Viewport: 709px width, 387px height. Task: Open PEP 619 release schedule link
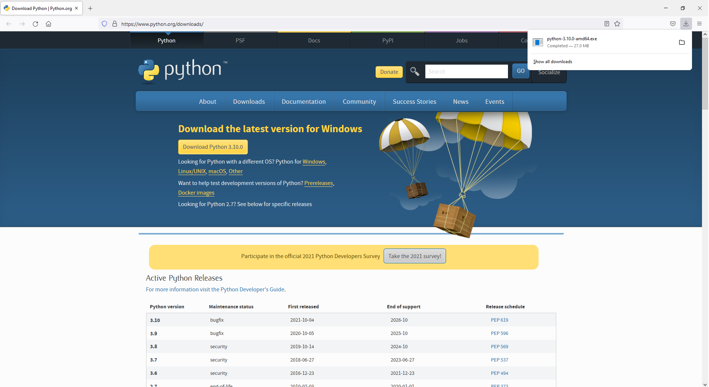point(499,320)
